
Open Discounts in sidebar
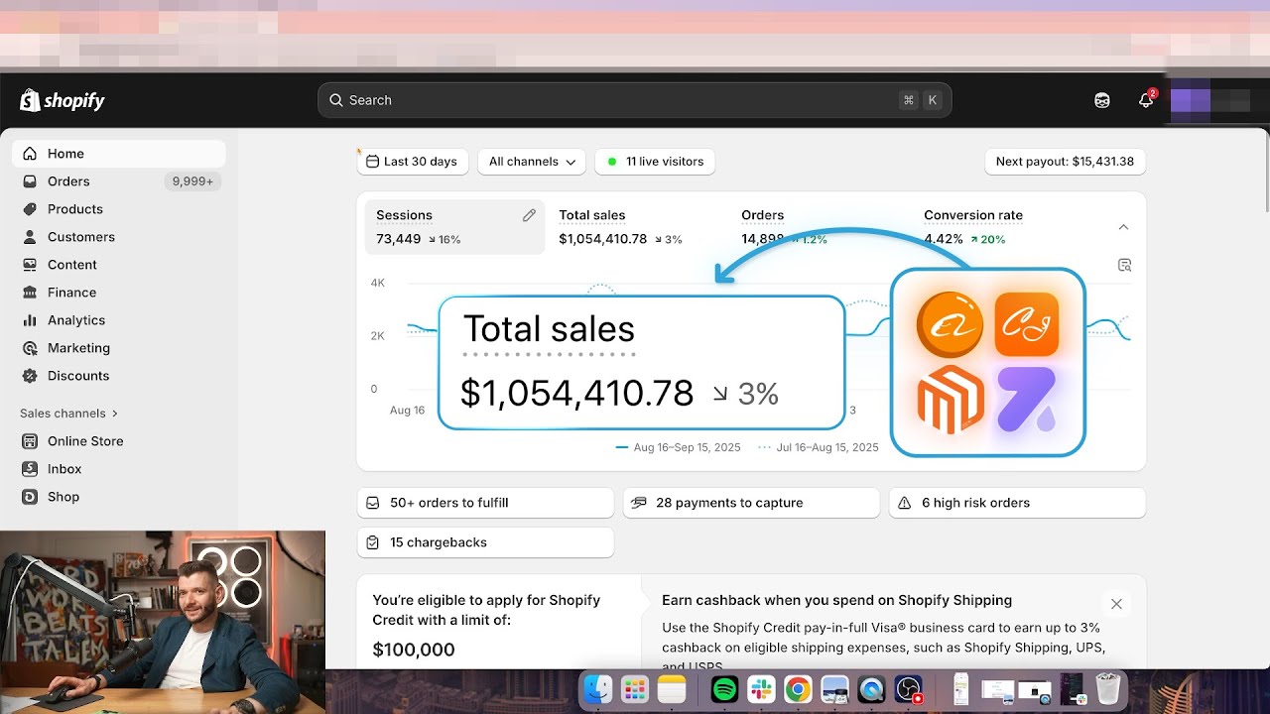pos(119,376)
